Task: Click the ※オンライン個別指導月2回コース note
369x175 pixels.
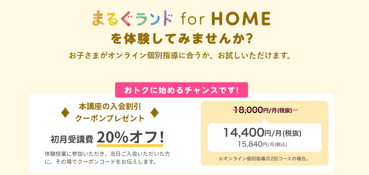Action: [x=264, y=159]
